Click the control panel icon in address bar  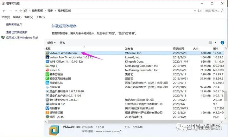click(x=26, y=11)
